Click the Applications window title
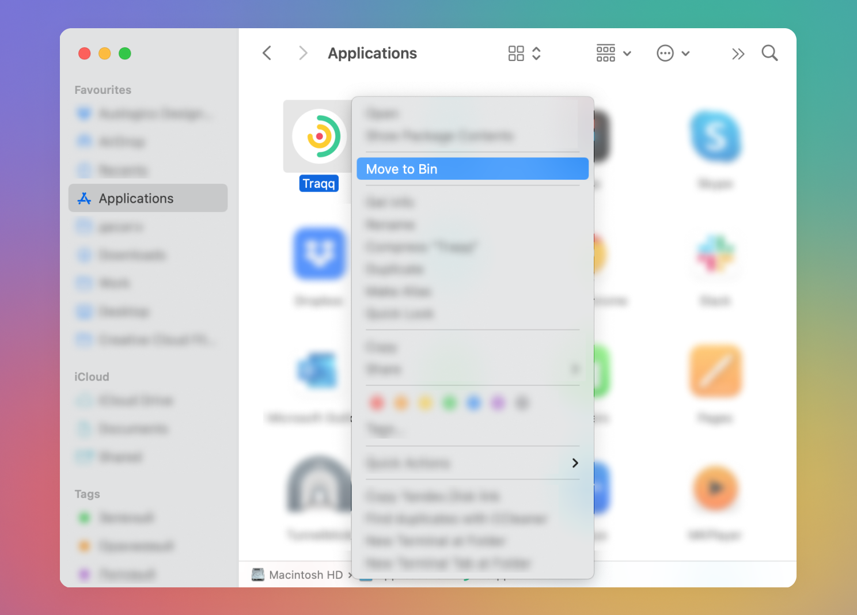The image size is (857, 615). 372,54
